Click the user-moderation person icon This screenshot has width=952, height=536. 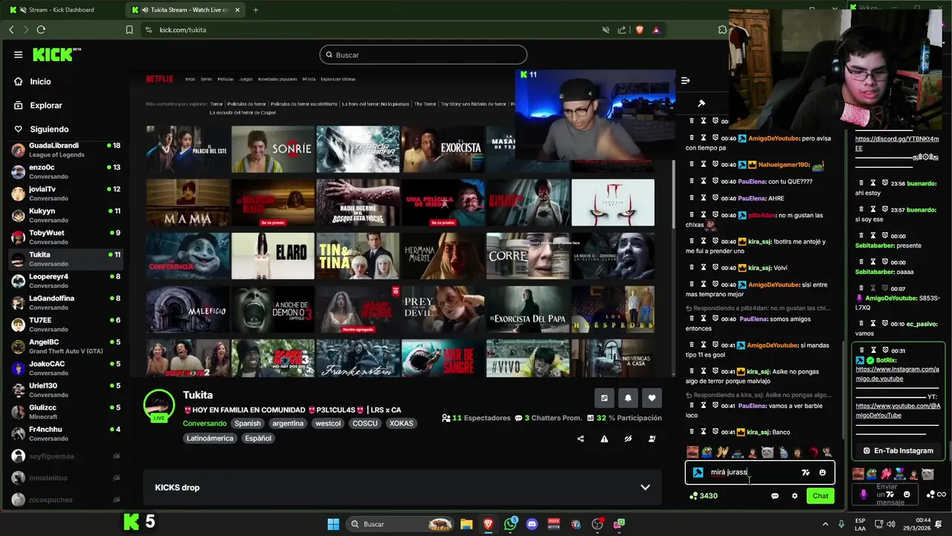(x=652, y=438)
